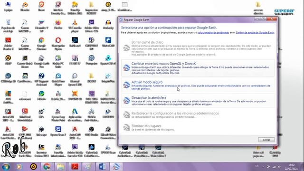Image resolution: width=304 pixels, height=171 pixels.
Task: Select the McAfee Security Scan desktop icon
Action: [58, 9]
